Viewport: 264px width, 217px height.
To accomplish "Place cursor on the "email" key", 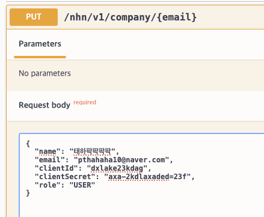I will coord(50,160).
